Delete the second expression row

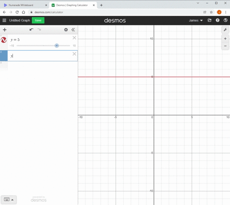tap(74, 54)
